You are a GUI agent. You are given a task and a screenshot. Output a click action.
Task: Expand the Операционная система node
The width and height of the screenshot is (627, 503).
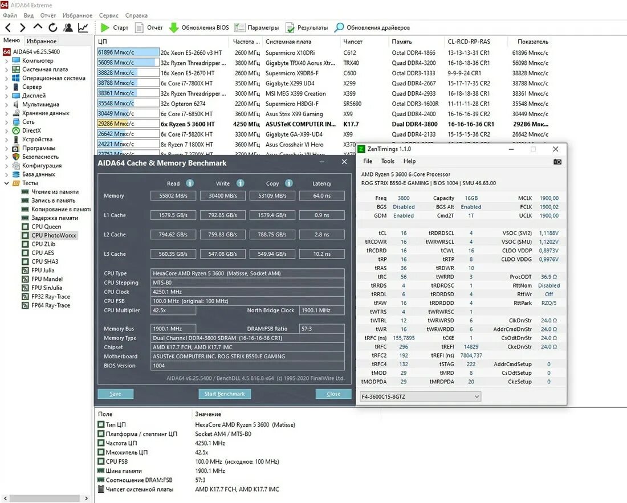click(x=6, y=78)
